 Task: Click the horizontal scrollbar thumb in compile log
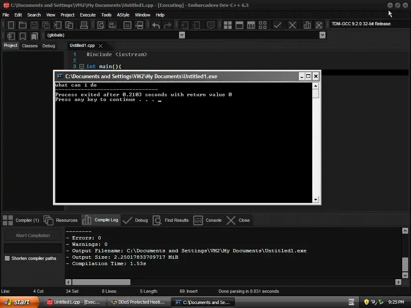coord(101,282)
